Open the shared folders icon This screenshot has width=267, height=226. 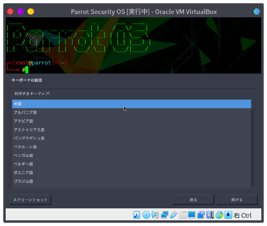183,215
